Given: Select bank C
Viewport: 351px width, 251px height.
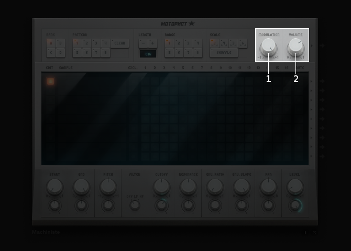Looking at the screenshot, I should (x=51, y=53).
